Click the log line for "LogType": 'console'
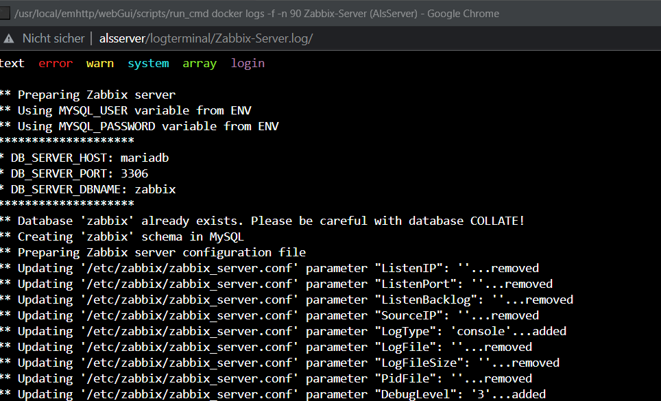This screenshot has width=661, height=401. point(283,332)
